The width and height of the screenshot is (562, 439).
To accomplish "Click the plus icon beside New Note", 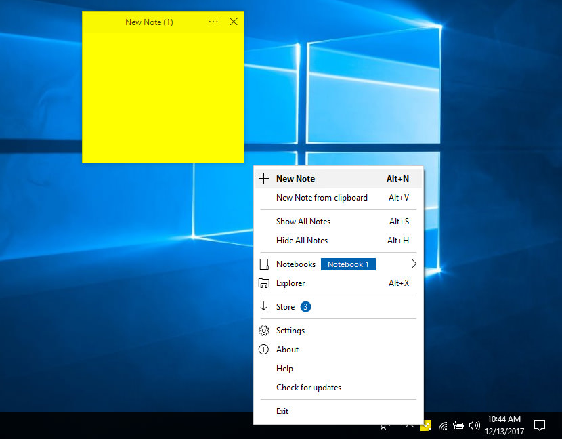I will (264, 179).
